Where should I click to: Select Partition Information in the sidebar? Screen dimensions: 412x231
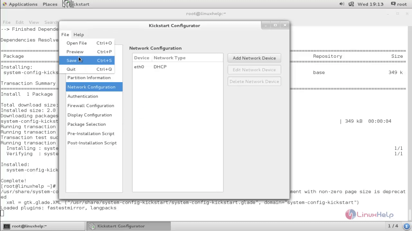pos(94,78)
